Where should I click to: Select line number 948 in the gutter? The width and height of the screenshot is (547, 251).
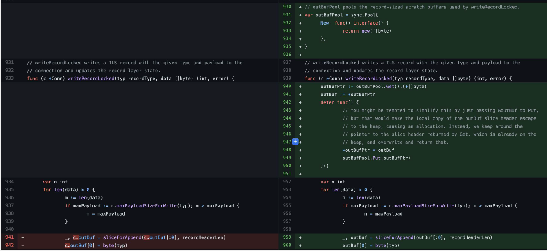[x=287, y=150]
